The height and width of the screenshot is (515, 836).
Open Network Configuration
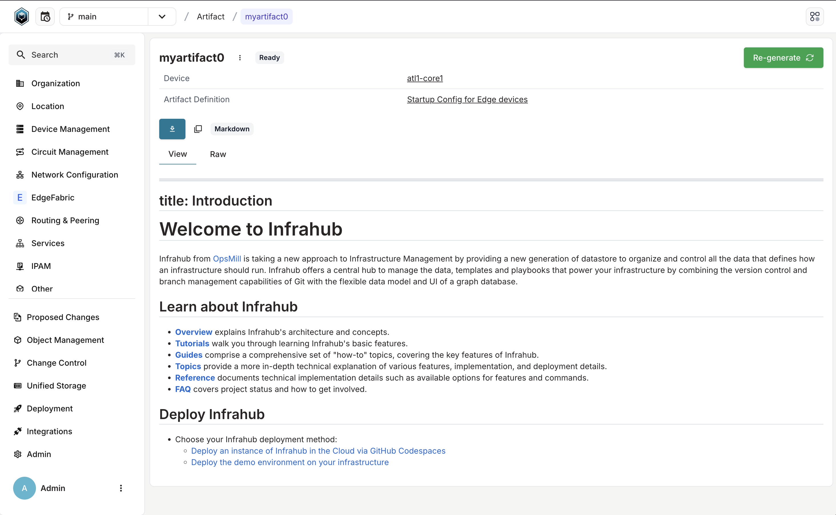click(74, 174)
